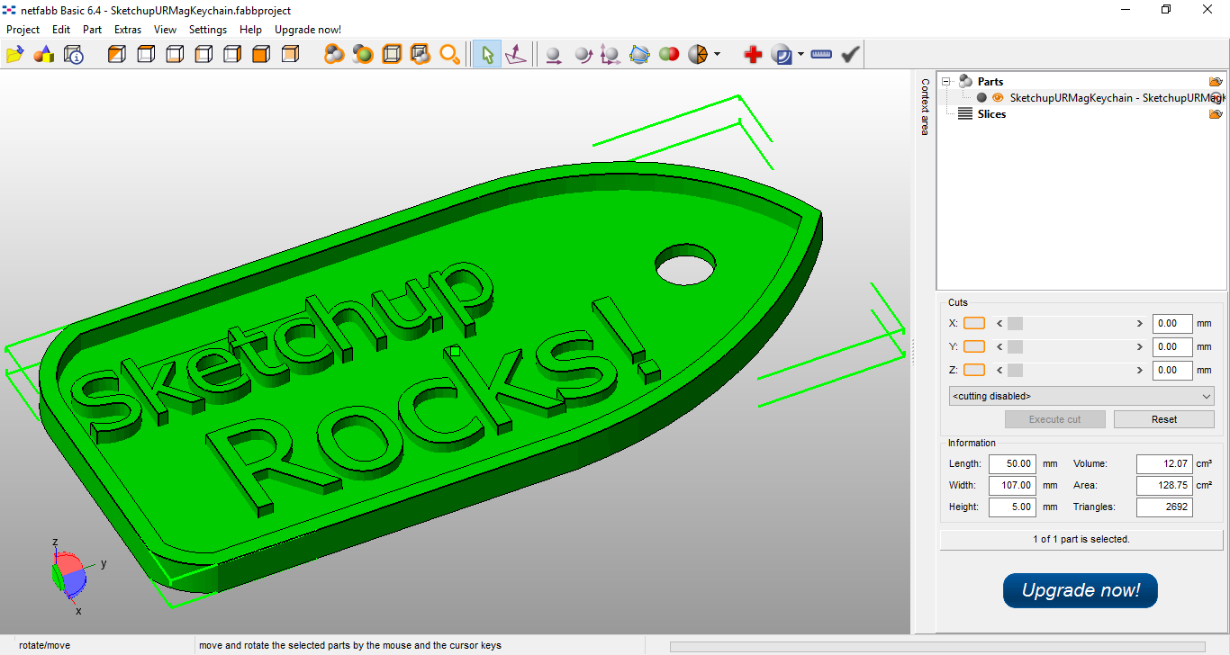Run the Boolean operations tool (green and red spheres)
This screenshot has height=655, width=1230.
pyautogui.click(x=668, y=55)
